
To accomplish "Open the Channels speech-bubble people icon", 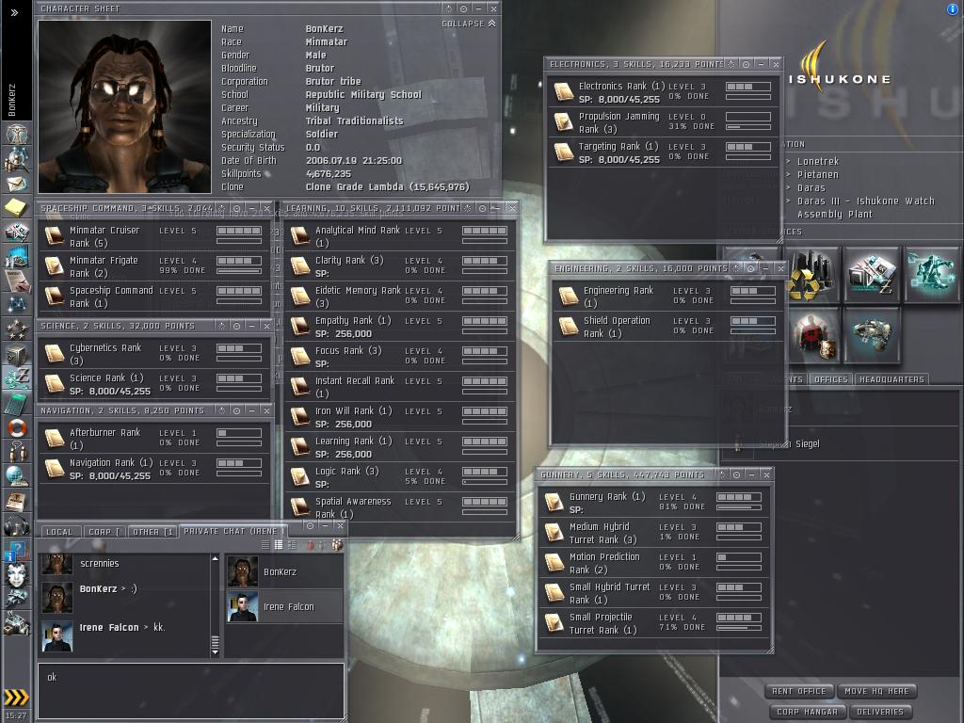I will 17,452.
